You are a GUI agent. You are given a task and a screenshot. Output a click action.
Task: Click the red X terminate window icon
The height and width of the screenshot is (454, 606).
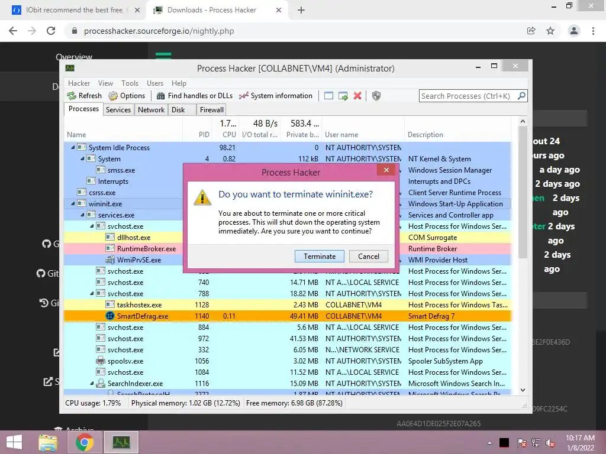click(x=357, y=96)
